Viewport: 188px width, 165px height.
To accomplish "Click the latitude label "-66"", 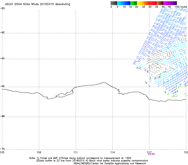I will (x=2, y=86).
